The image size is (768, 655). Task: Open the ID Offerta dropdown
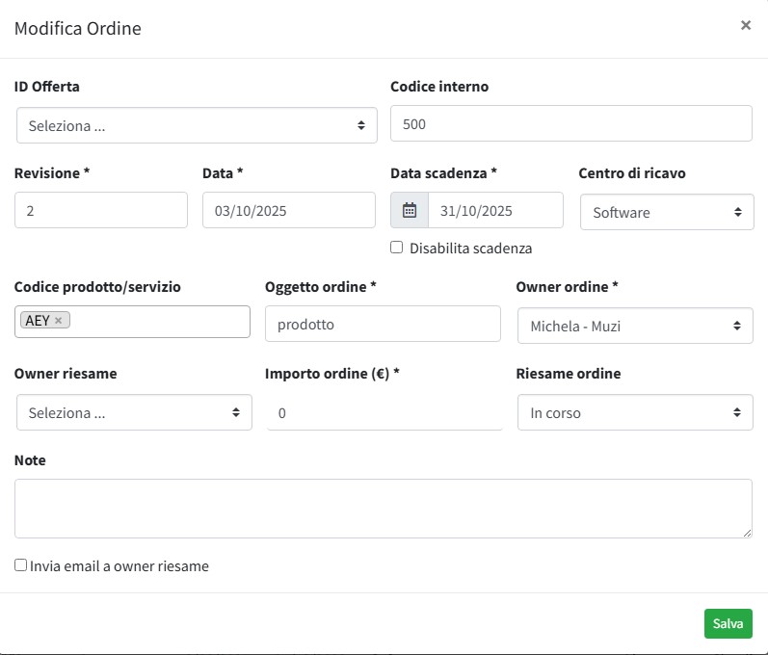(197, 125)
